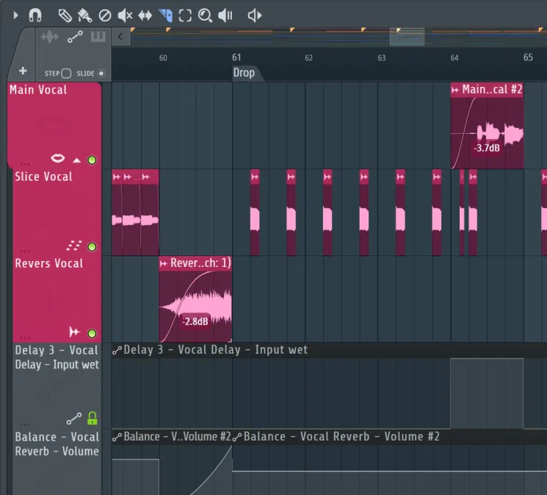Add a new track with plus button

(x=23, y=71)
